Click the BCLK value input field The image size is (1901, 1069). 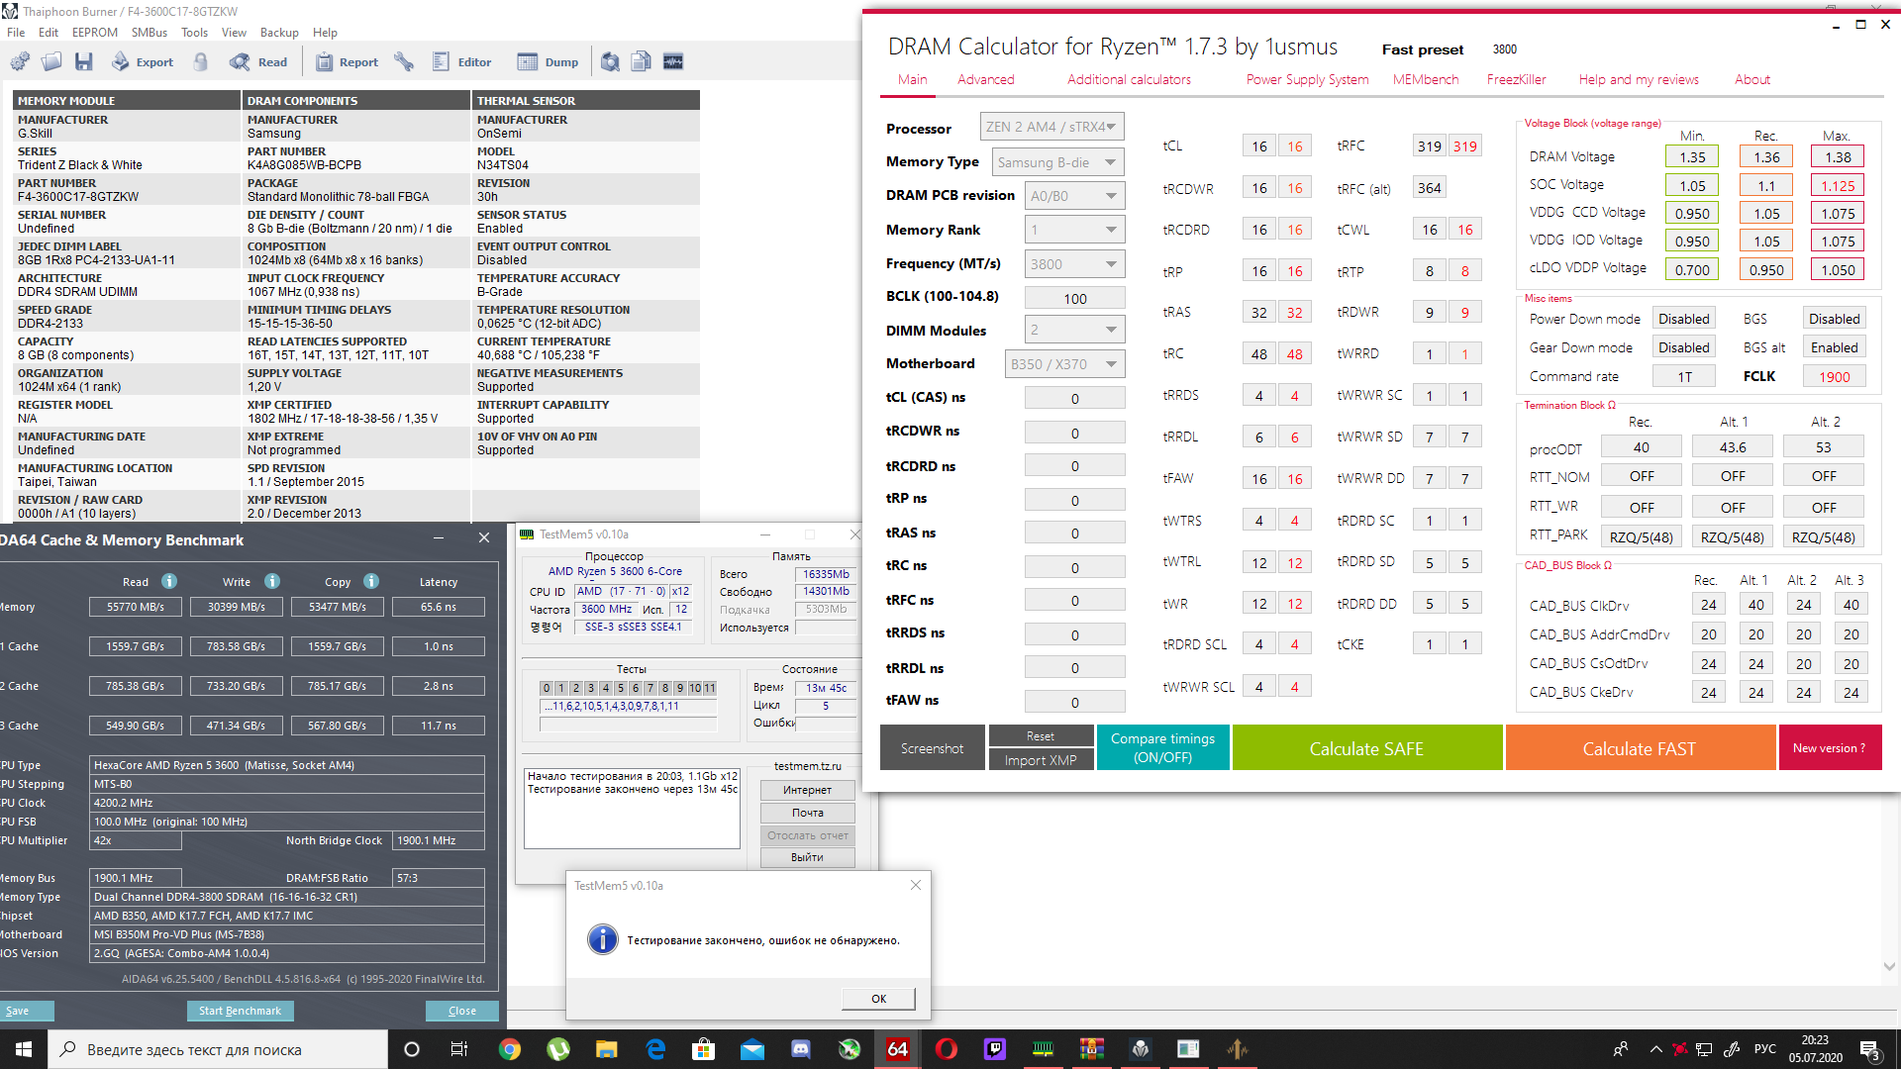point(1074,298)
